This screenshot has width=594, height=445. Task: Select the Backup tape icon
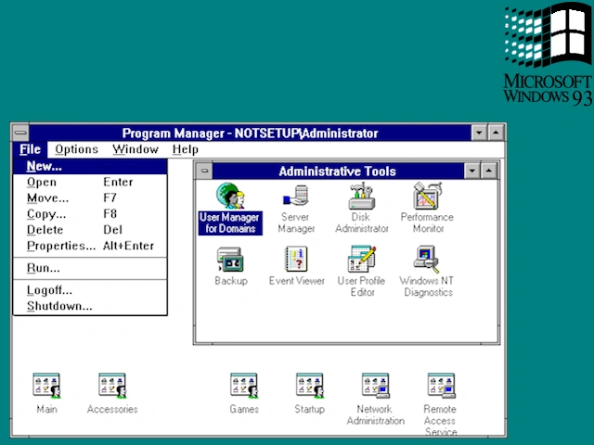(230, 260)
